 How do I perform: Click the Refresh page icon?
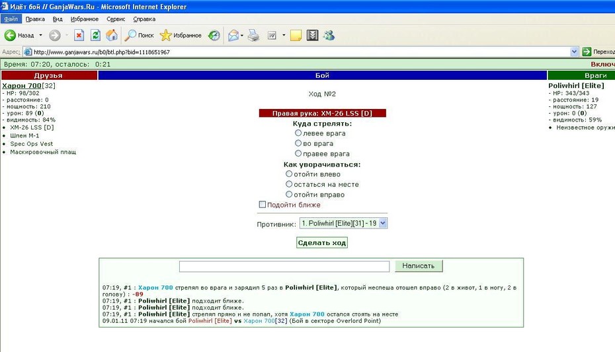(x=95, y=35)
